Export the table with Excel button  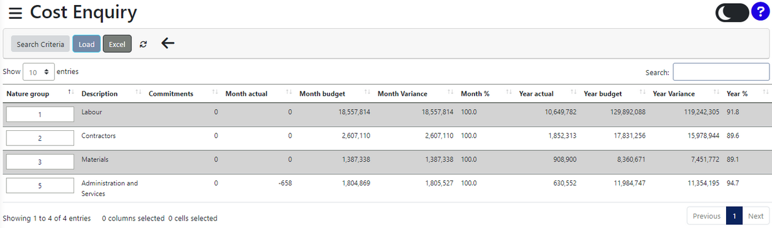[x=117, y=44]
